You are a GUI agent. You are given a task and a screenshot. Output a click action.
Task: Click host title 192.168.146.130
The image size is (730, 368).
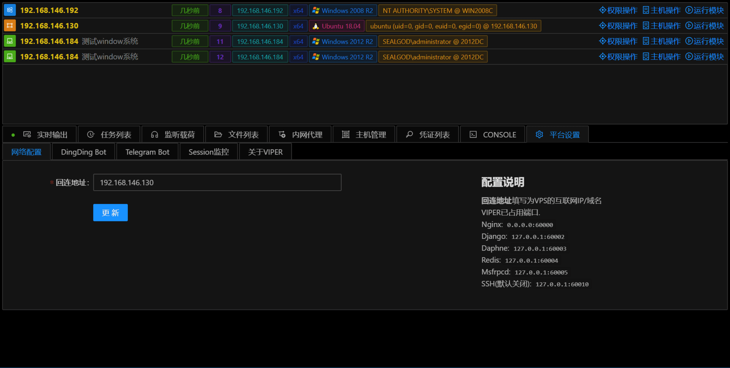49,26
